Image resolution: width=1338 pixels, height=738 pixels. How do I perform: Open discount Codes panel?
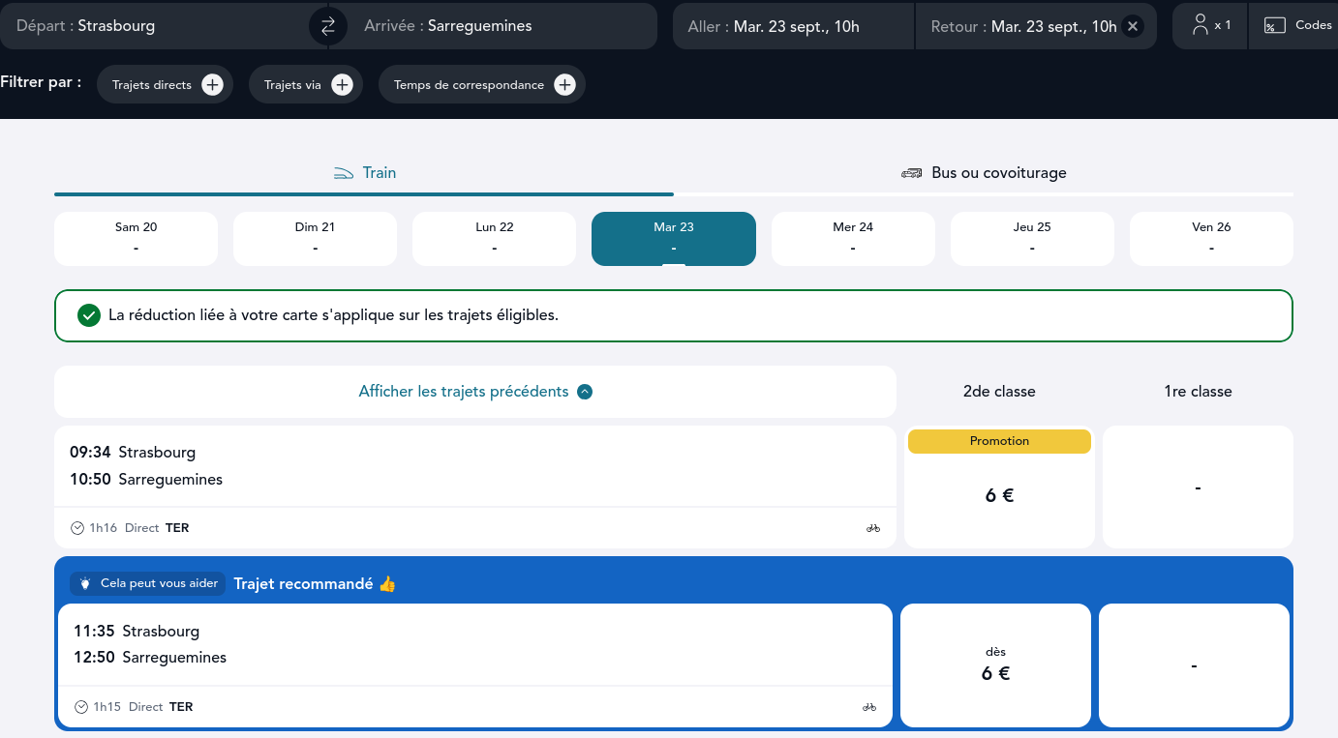coord(1298,26)
